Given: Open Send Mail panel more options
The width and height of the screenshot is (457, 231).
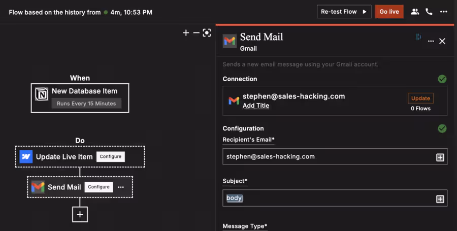Looking at the screenshot, I should (431, 41).
